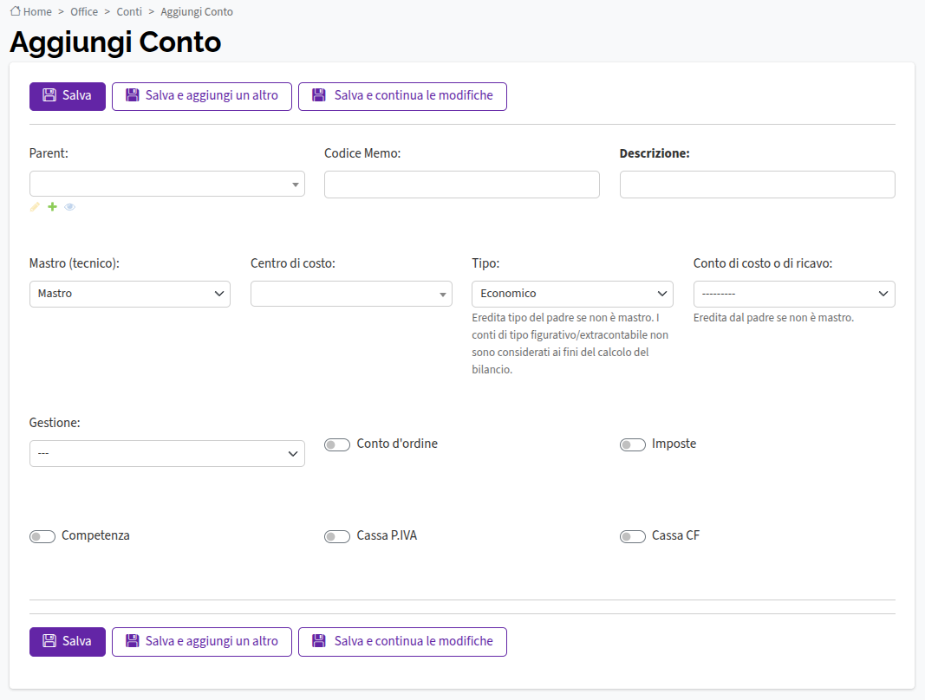The image size is (925, 700).
Task: Enable the Imposte switch
Action: click(632, 444)
